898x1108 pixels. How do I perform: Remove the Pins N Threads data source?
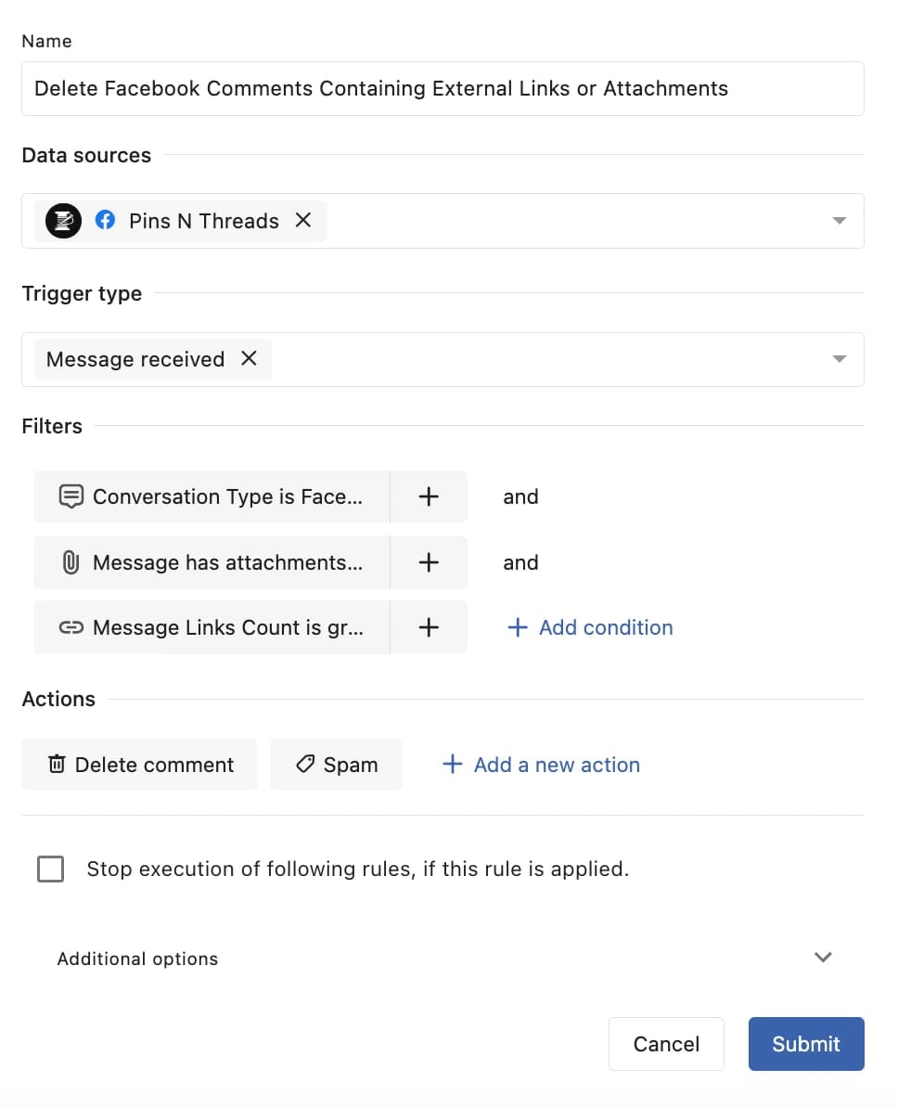click(303, 221)
